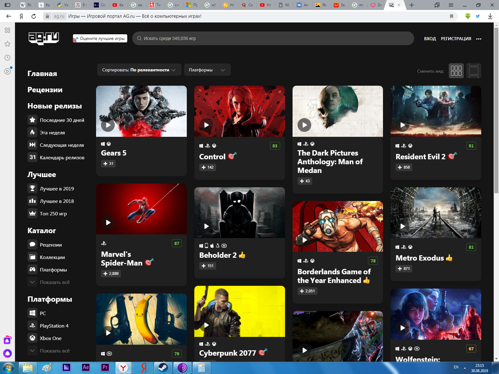The width and height of the screenshot is (499, 374).
Task: Click the page vertical scrollbar thumb
Action: pos(496,111)
